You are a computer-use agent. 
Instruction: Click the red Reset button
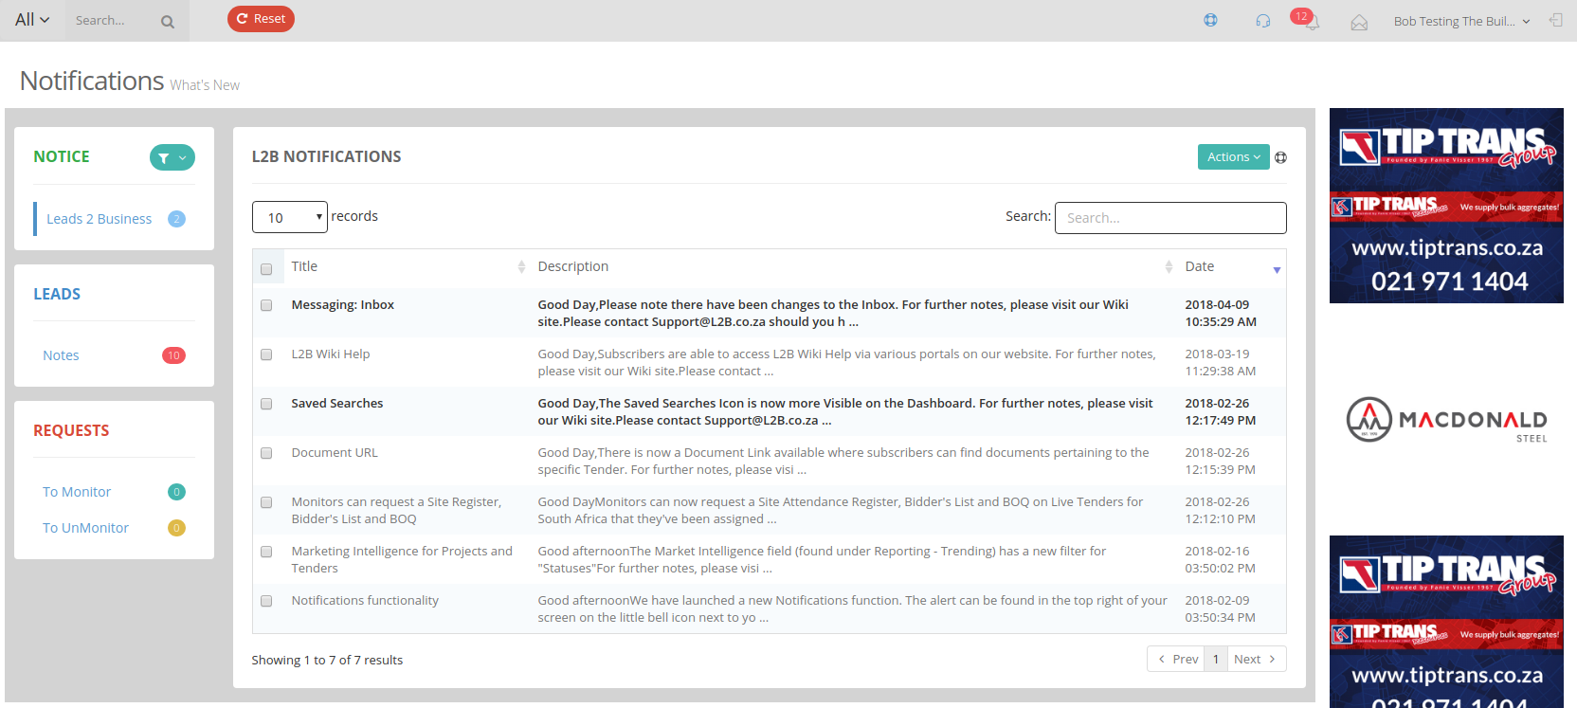261,19
